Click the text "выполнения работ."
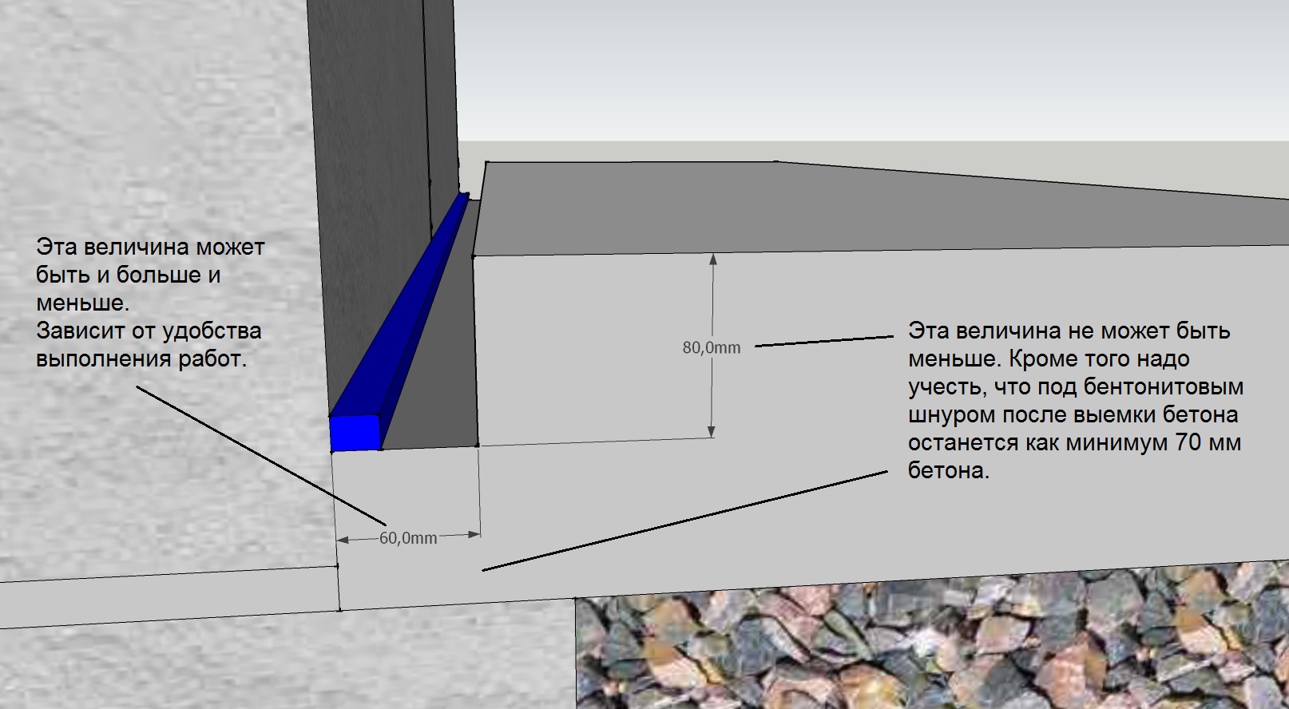Screen dimensions: 1289x709 (x=141, y=359)
